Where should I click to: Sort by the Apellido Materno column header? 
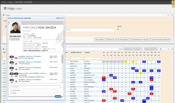point(76,52)
